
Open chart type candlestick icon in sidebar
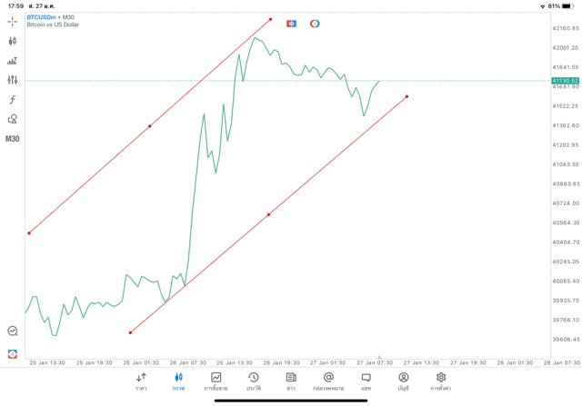click(13, 41)
